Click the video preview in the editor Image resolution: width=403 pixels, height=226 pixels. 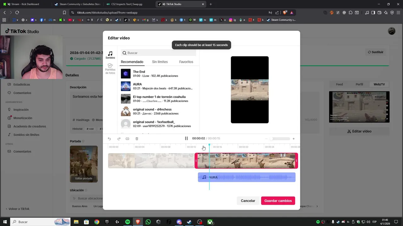coord(250,90)
